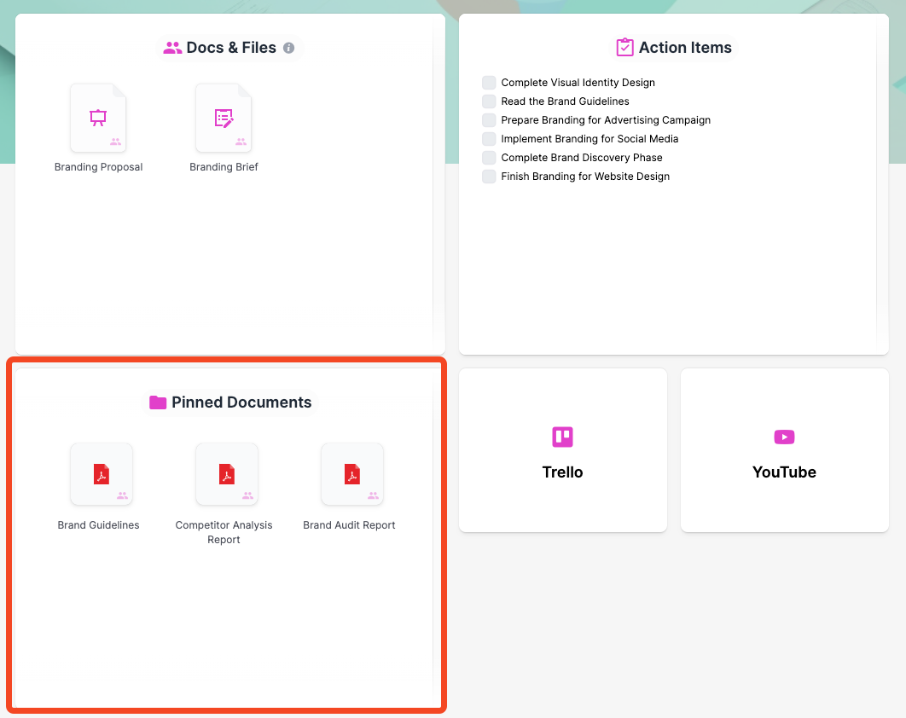This screenshot has width=906, height=718.
Task: Click the Trello logo icon
Action: click(x=563, y=437)
